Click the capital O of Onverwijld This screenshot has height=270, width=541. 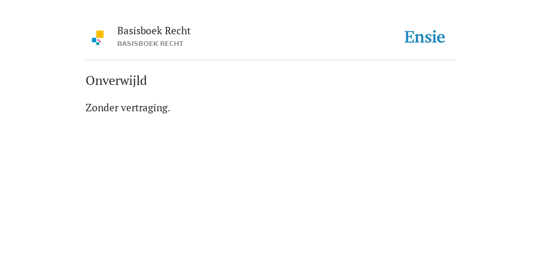point(90,81)
